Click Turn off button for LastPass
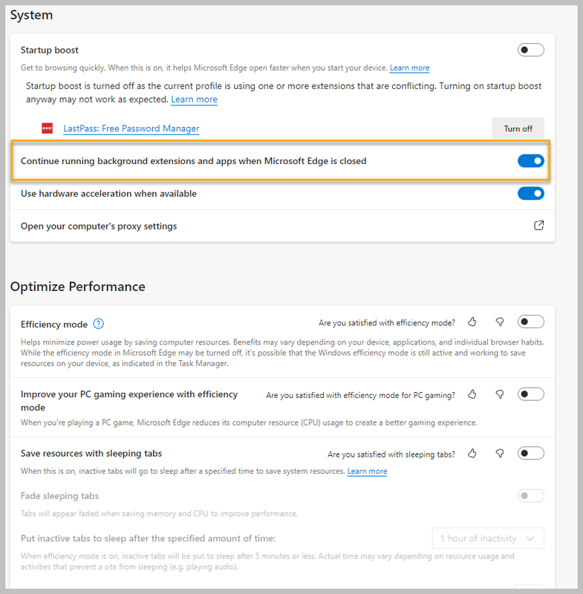Viewport: 583px width, 594px height. click(518, 128)
